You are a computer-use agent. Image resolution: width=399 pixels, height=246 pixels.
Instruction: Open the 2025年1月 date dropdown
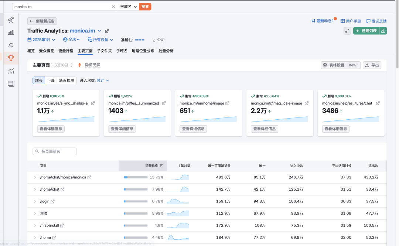tap(41, 40)
